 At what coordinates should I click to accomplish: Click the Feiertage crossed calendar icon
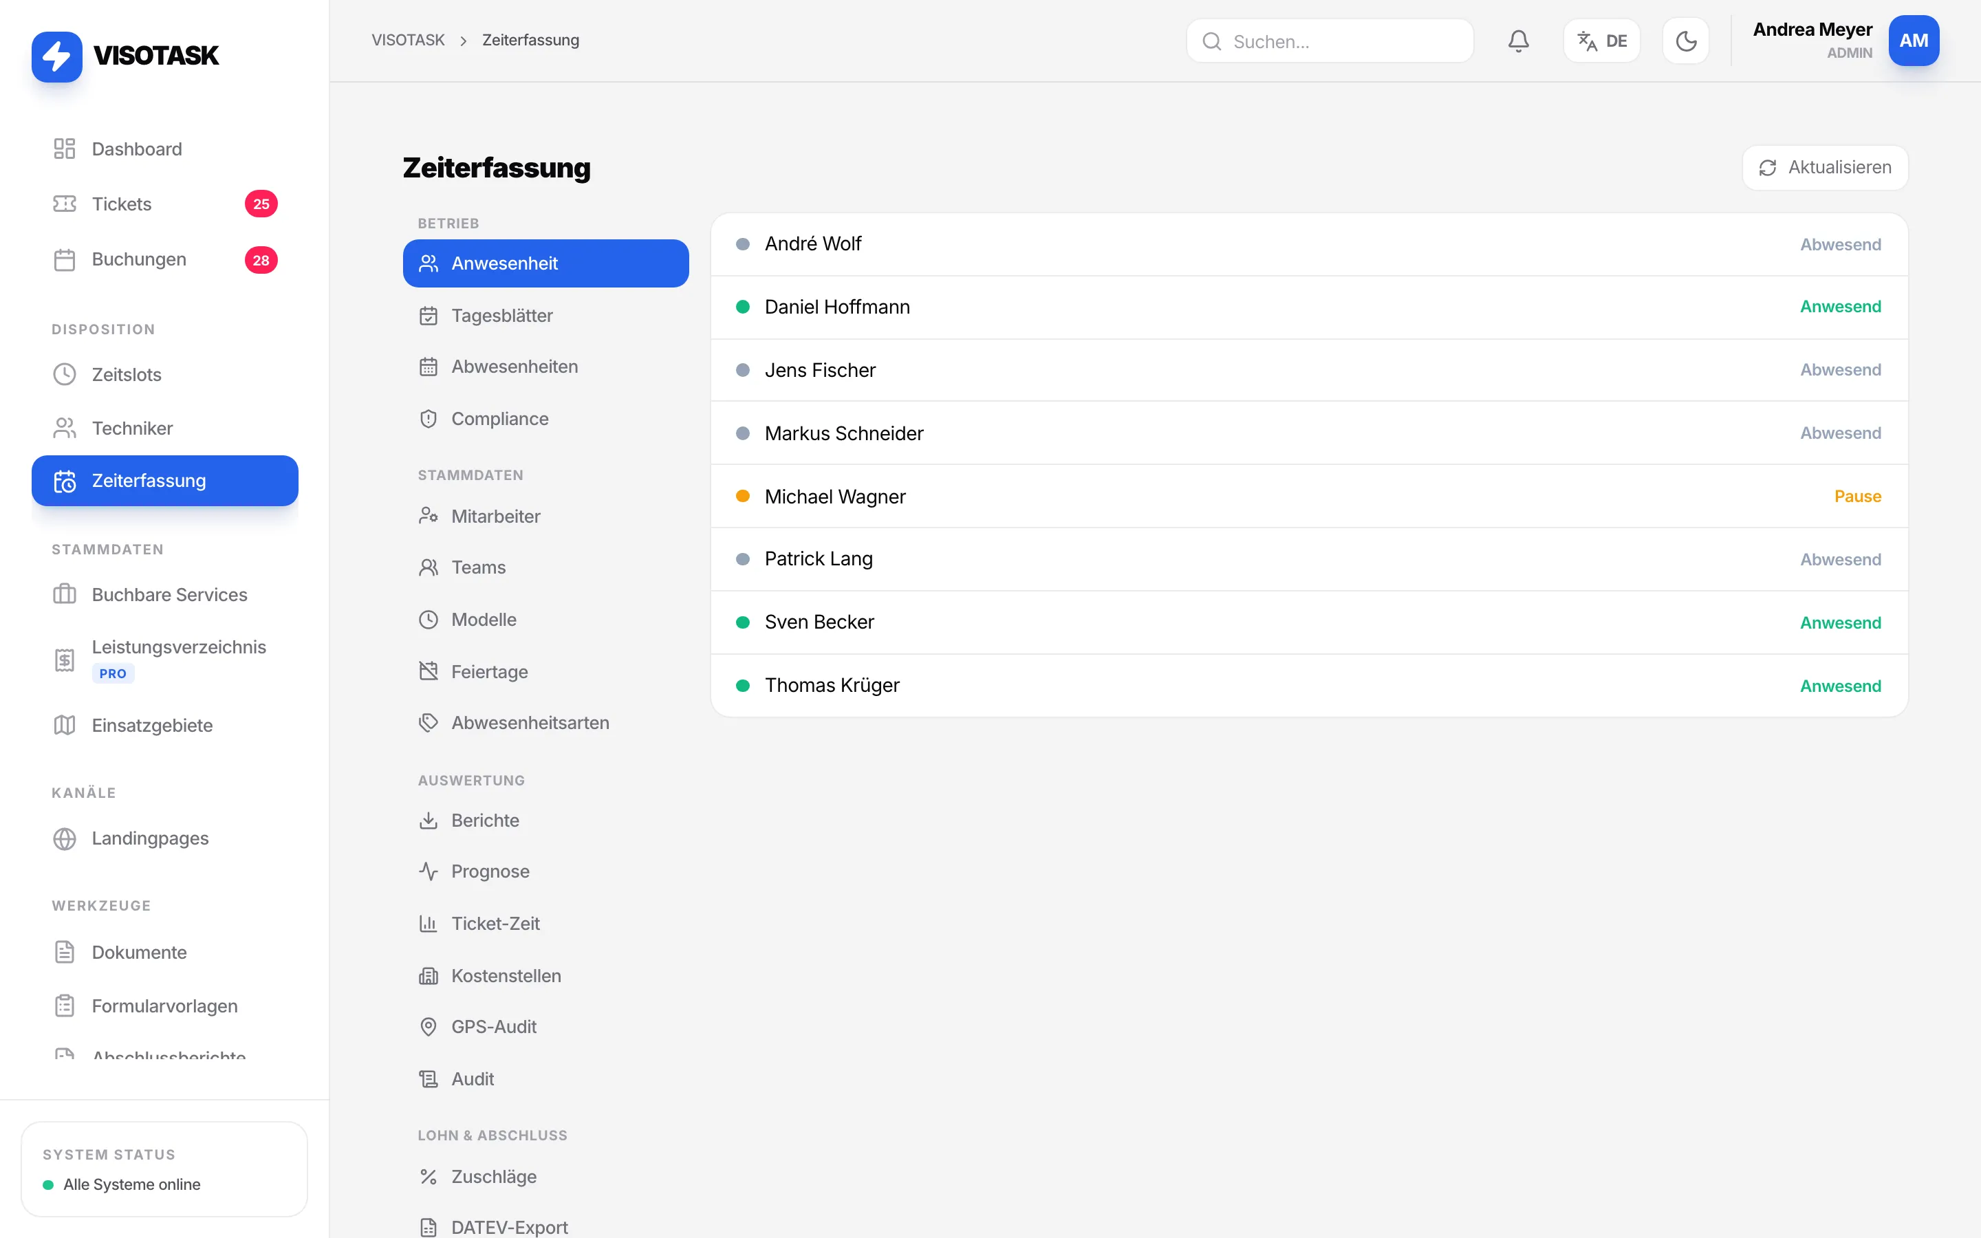(x=428, y=671)
